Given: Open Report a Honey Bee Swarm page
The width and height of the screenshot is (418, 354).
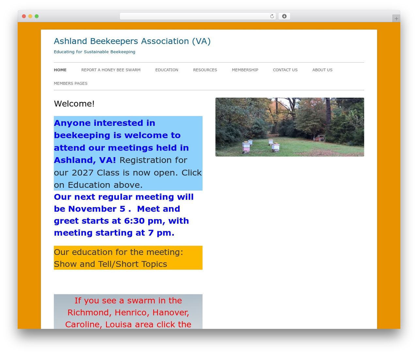Looking at the screenshot, I should [x=111, y=70].
